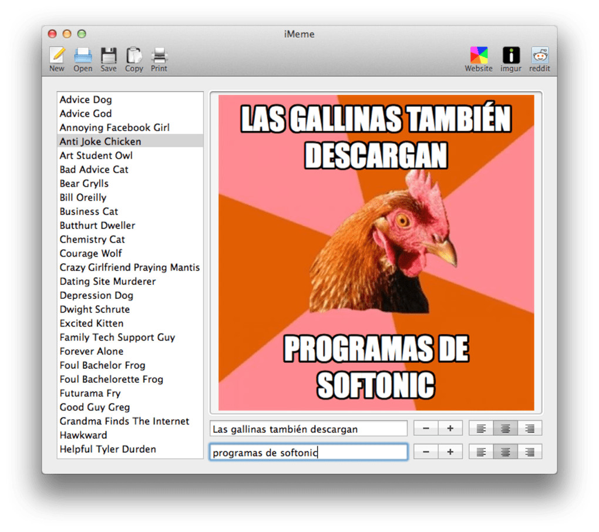Screen dimensions: 599x532
Task: Zoom the iMeme window with green button
Action: pos(82,34)
